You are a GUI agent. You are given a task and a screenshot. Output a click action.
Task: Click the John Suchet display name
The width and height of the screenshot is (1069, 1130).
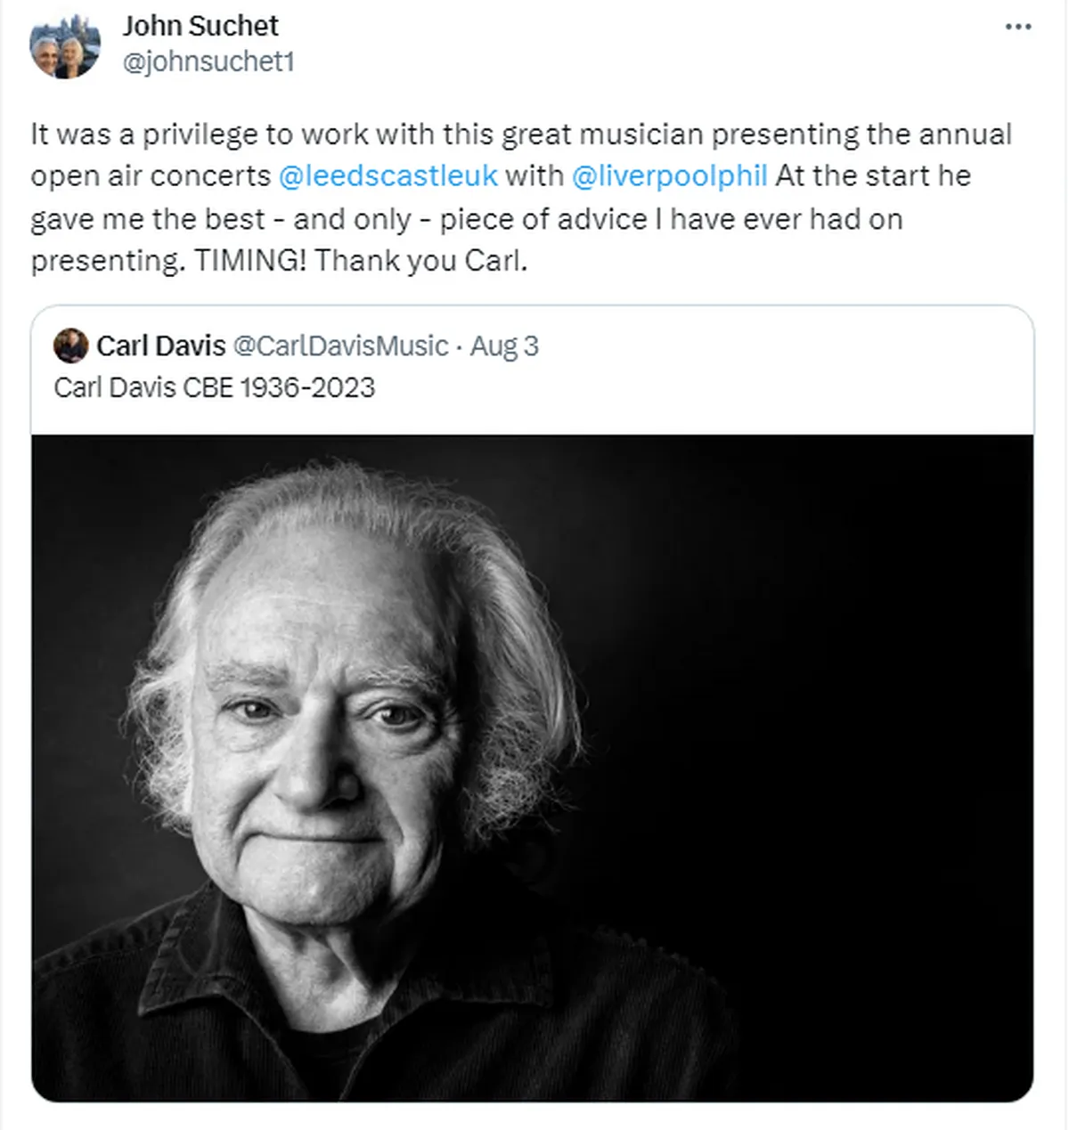202,25
